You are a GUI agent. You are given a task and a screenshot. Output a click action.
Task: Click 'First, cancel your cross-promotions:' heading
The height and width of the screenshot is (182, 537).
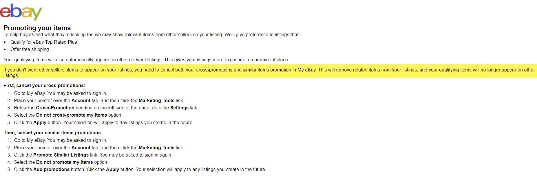44,85
